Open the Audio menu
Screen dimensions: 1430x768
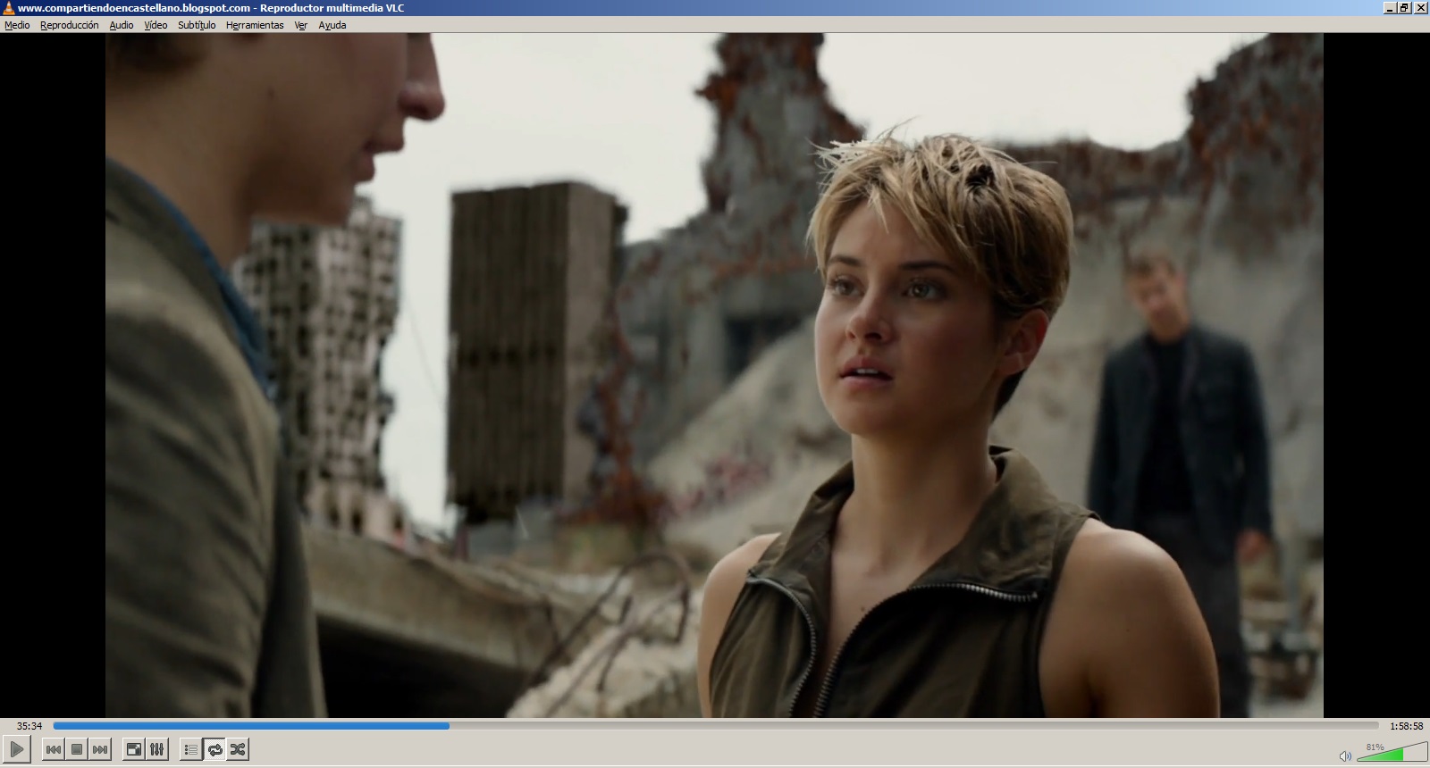pos(122,25)
